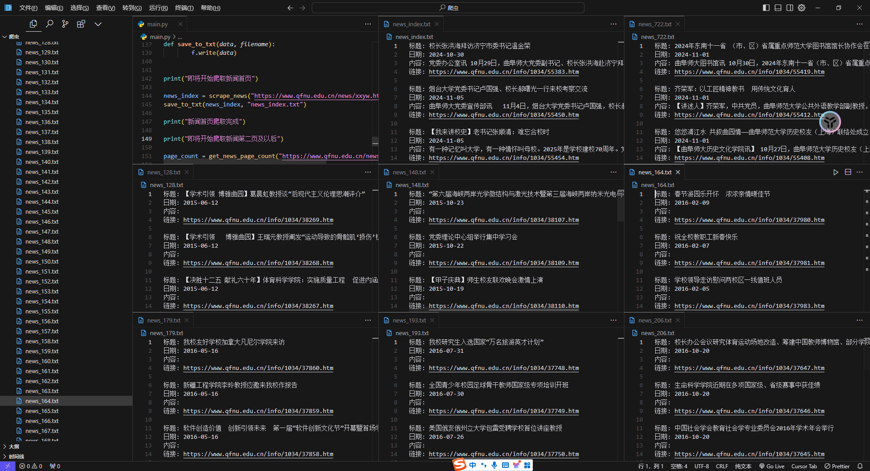
Task: Click the minimap slider in the main.py editor
Action: click(375, 141)
